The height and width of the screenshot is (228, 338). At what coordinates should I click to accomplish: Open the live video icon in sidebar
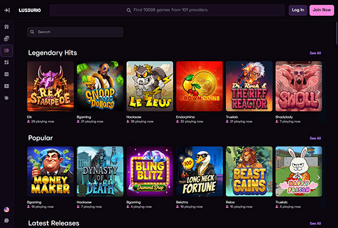coord(7,86)
